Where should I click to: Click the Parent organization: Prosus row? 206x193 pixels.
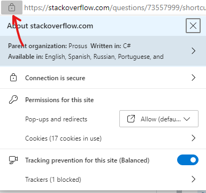tap(103, 51)
